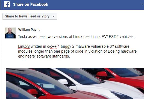Click the caret beside News Feed or Story
144x99 pixels.
(x=53, y=16)
